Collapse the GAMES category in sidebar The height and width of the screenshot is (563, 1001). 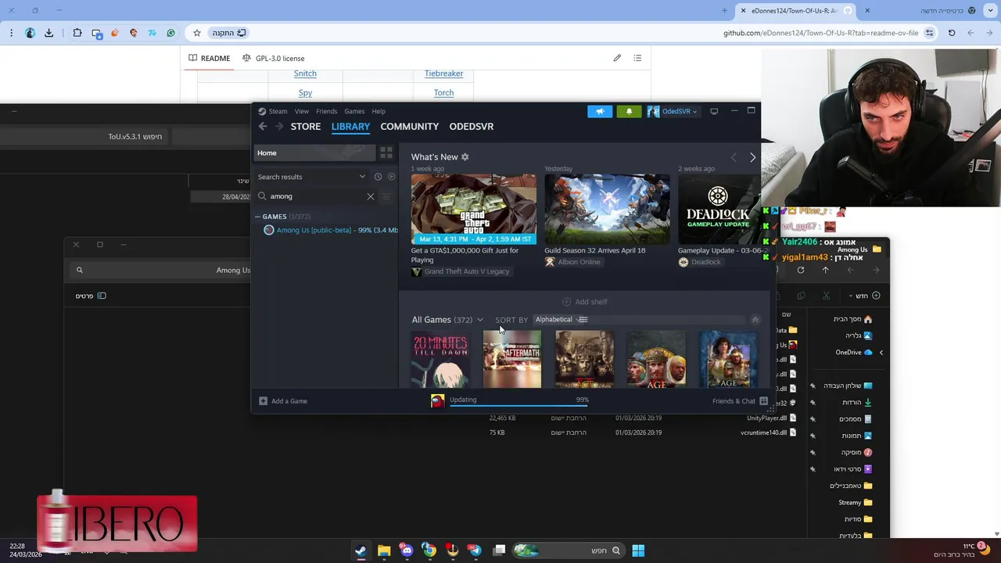tap(258, 217)
